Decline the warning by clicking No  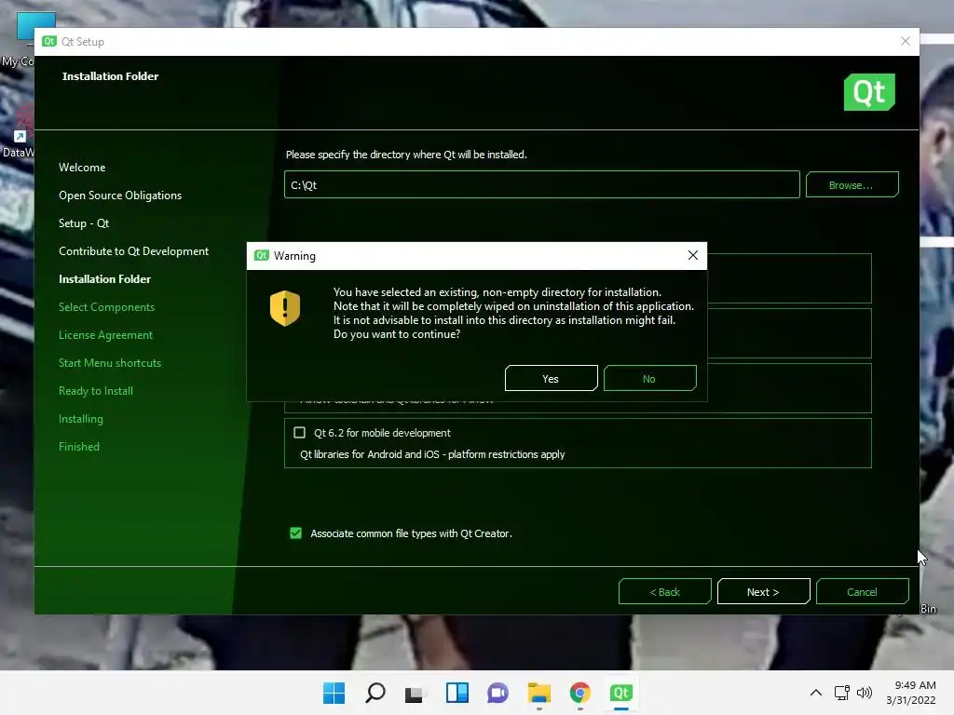pos(649,378)
